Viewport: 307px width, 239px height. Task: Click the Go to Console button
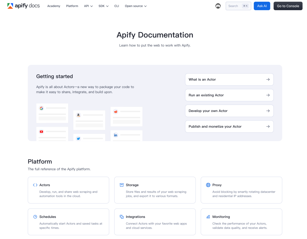[x=288, y=6]
